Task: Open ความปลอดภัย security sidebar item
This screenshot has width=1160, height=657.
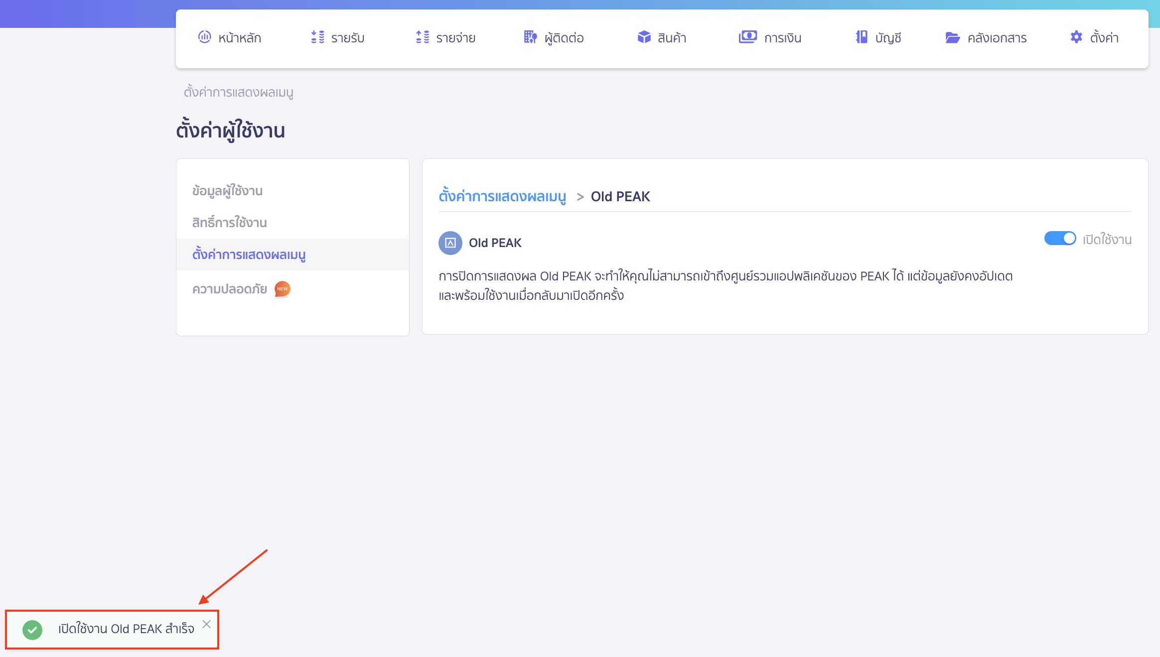Action: coord(230,289)
